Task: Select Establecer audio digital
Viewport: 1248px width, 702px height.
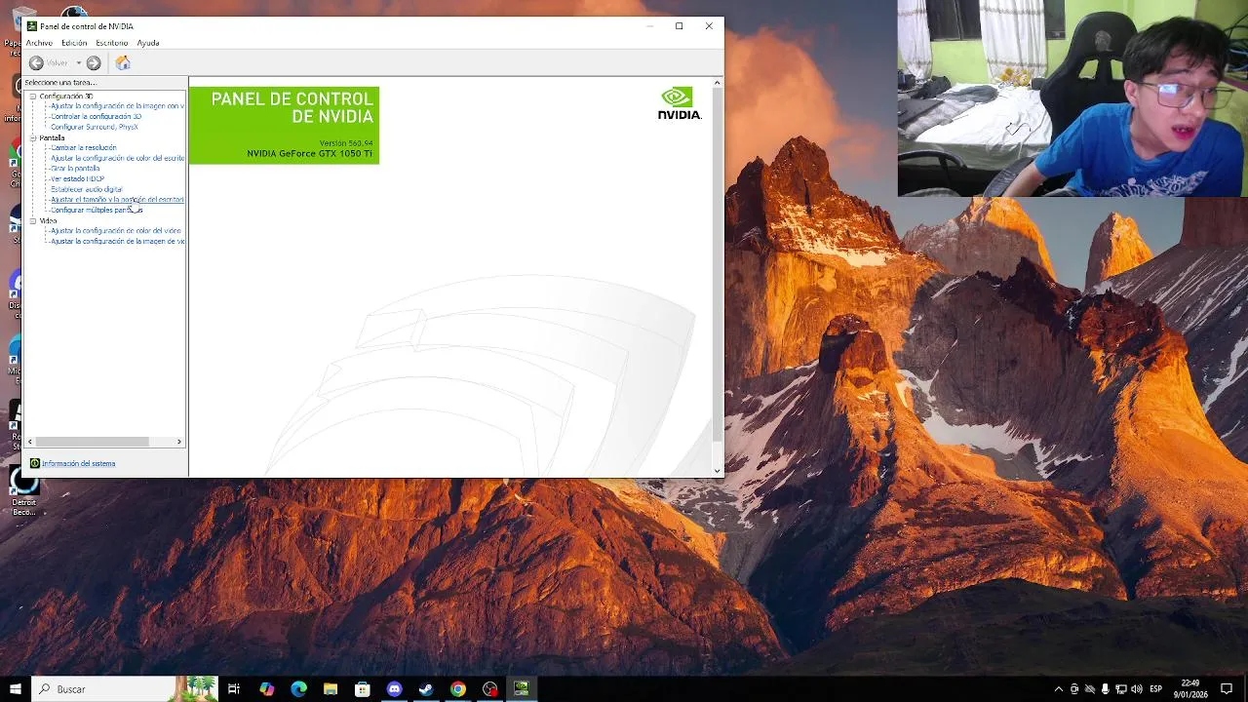Action: [87, 189]
